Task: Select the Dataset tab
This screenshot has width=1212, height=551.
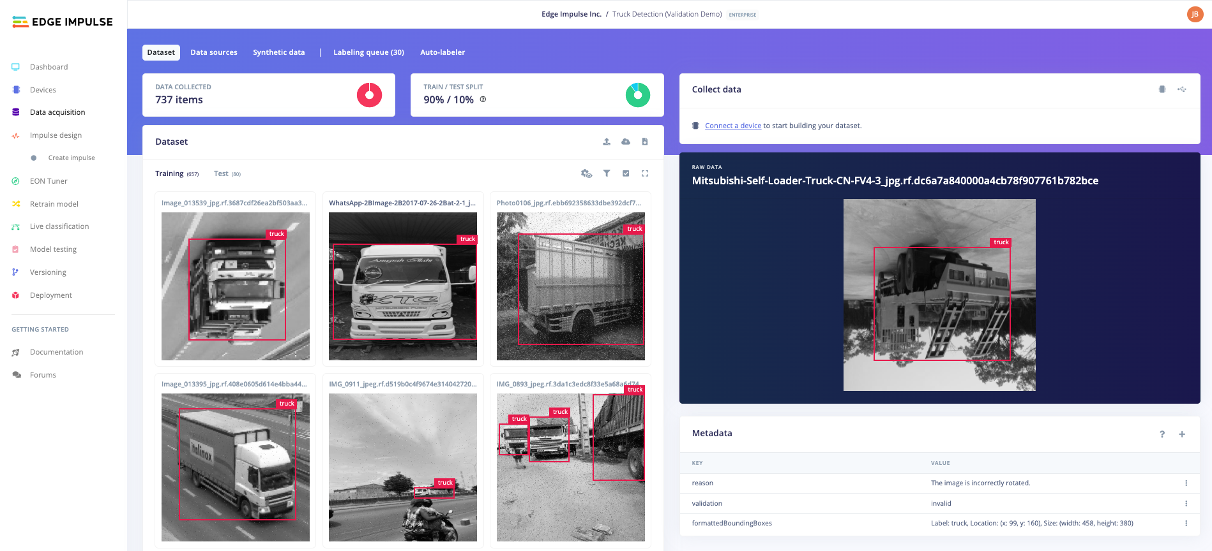Action: (161, 52)
